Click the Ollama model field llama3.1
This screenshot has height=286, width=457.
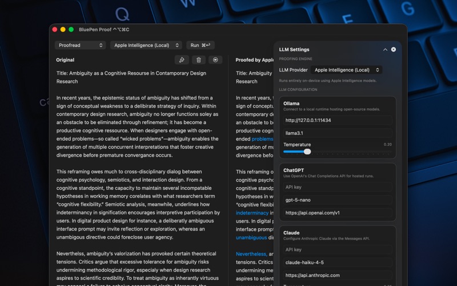[338, 133]
